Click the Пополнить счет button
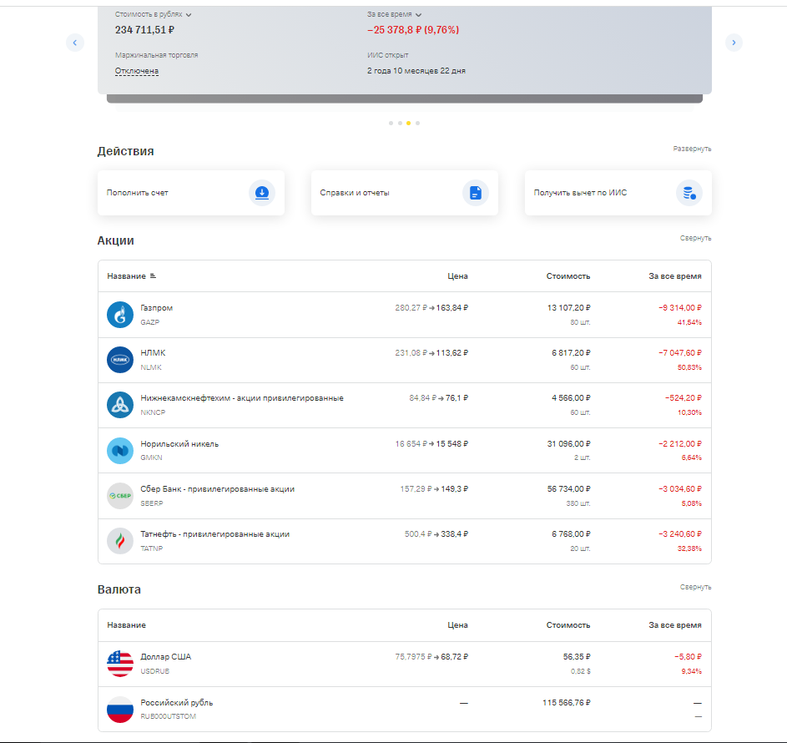The height and width of the screenshot is (743, 787). (x=191, y=193)
